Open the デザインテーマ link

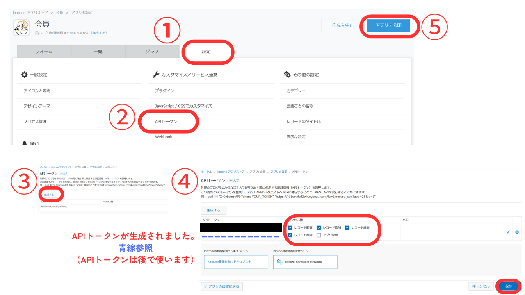(37, 106)
